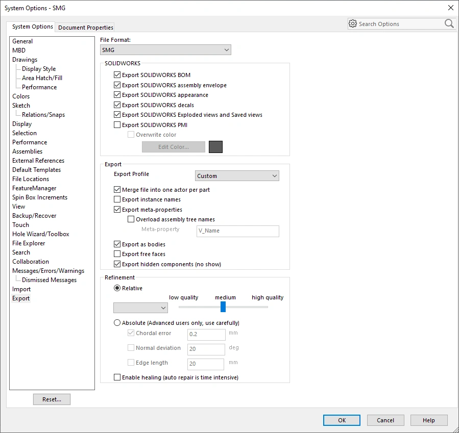This screenshot has height=433, width=459.
Task: Select Backup/Recover options
Action: tap(34, 216)
